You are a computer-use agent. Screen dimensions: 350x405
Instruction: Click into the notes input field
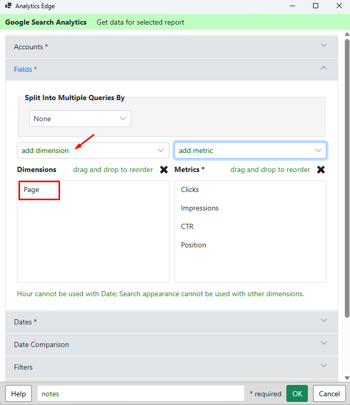pos(141,394)
